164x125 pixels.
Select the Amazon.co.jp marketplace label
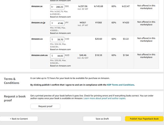tap(38, 22)
